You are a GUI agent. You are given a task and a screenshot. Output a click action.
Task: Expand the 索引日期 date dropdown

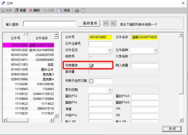(110, 90)
